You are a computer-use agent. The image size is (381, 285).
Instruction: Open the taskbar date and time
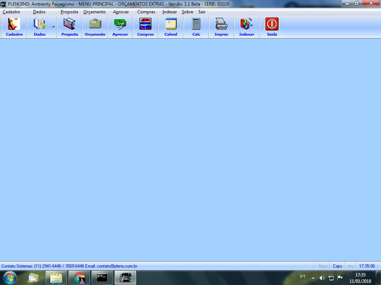tap(360, 278)
